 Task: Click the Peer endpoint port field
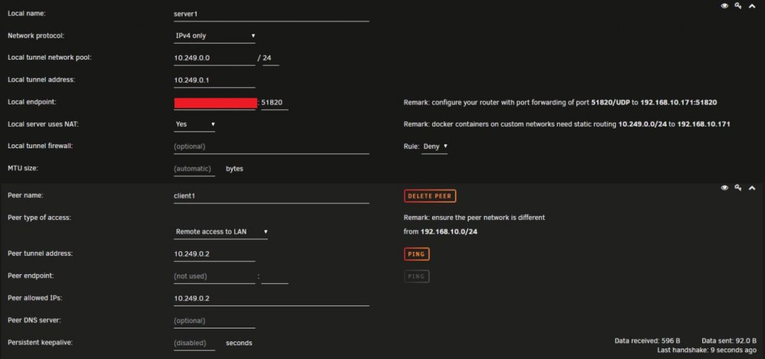pyautogui.click(x=274, y=277)
